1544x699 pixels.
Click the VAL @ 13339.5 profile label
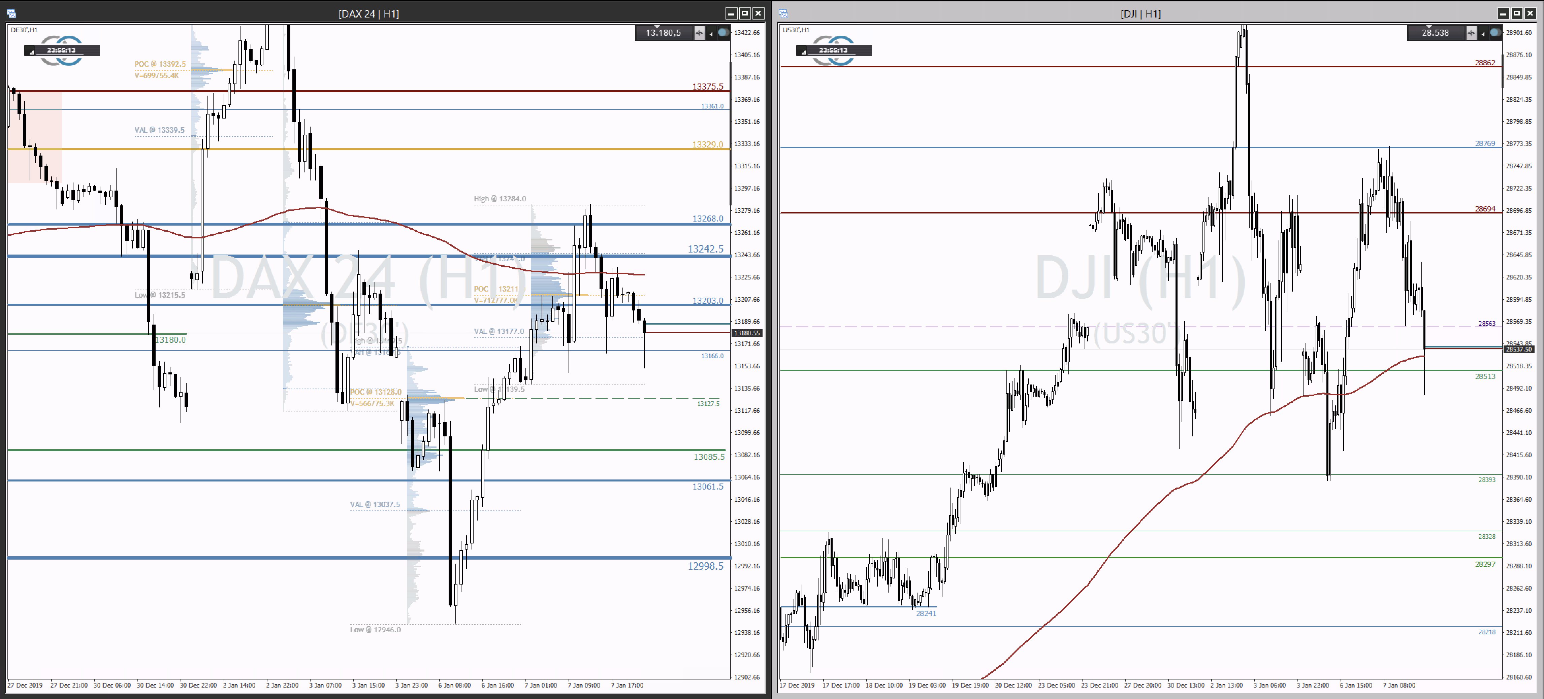[x=159, y=130]
